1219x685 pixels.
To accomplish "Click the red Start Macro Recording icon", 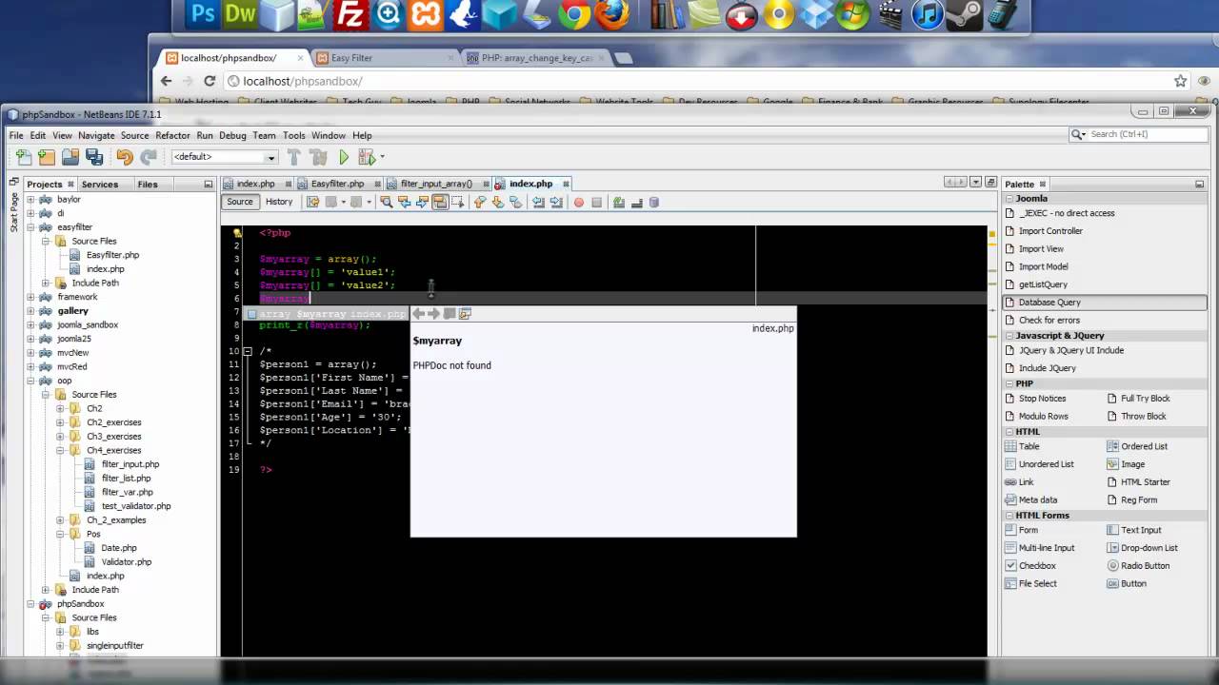I will click(579, 202).
